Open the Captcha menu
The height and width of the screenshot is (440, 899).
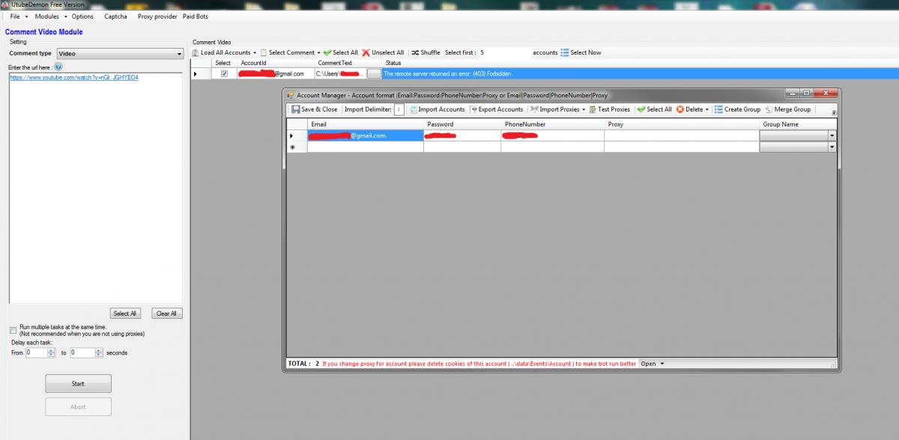click(x=115, y=16)
